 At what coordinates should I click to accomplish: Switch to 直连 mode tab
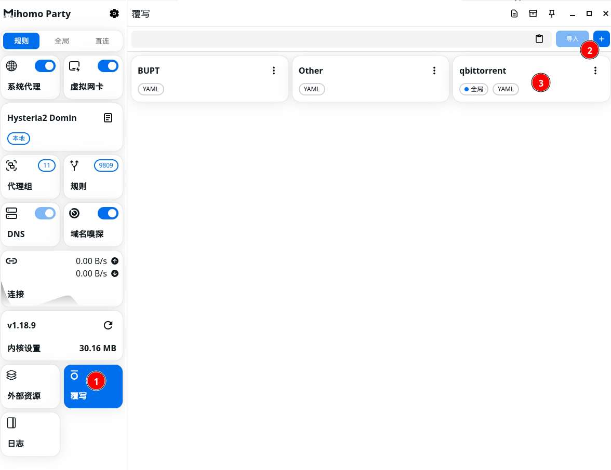coord(102,41)
